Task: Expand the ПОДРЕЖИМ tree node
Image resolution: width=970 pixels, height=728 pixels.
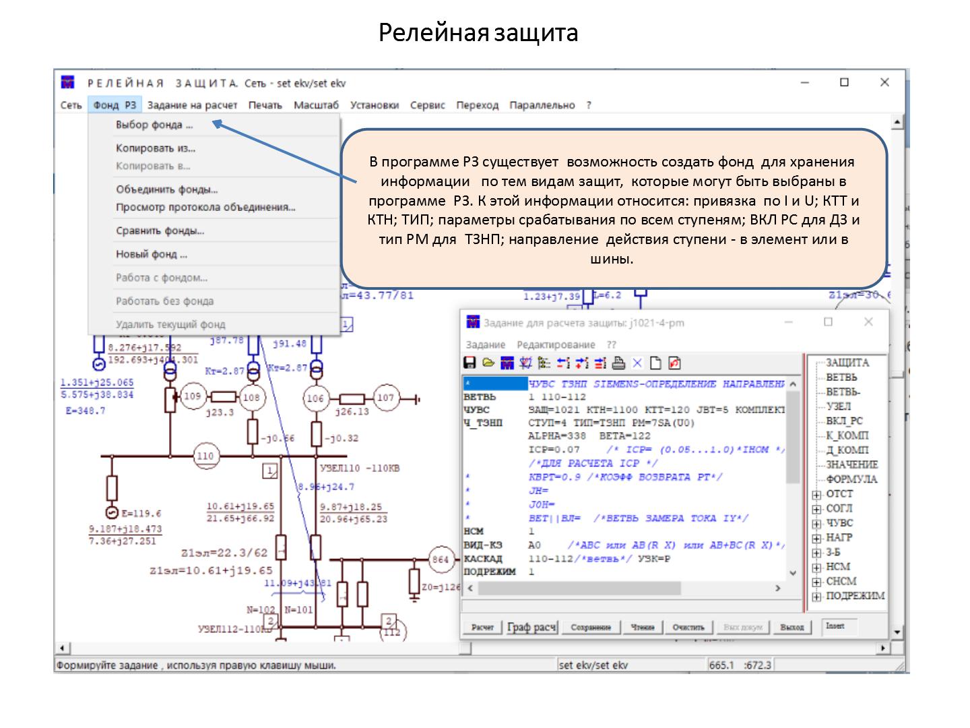Action: click(x=816, y=597)
